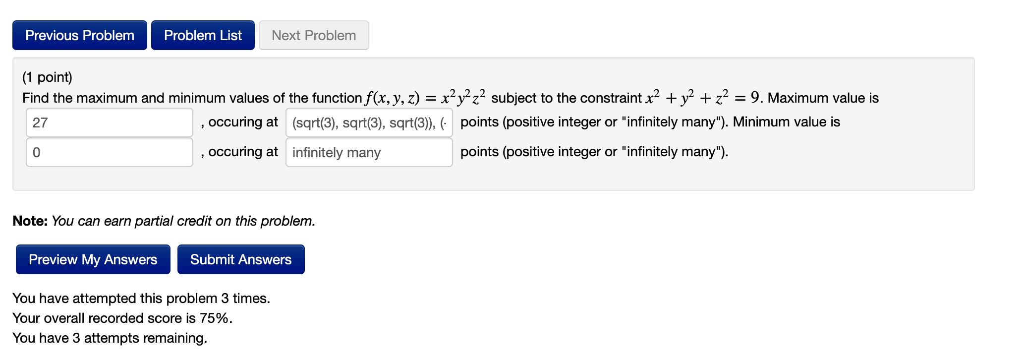Navigate back using Previous Problem
The width and height of the screenshot is (1024, 364).
[x=79, y=35]
